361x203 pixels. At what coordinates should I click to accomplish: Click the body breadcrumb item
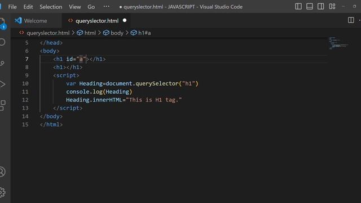click(x=117, y=33)
